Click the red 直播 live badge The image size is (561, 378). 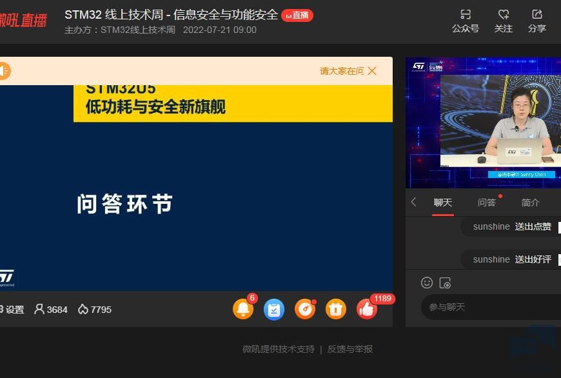(x=297, y=15)
